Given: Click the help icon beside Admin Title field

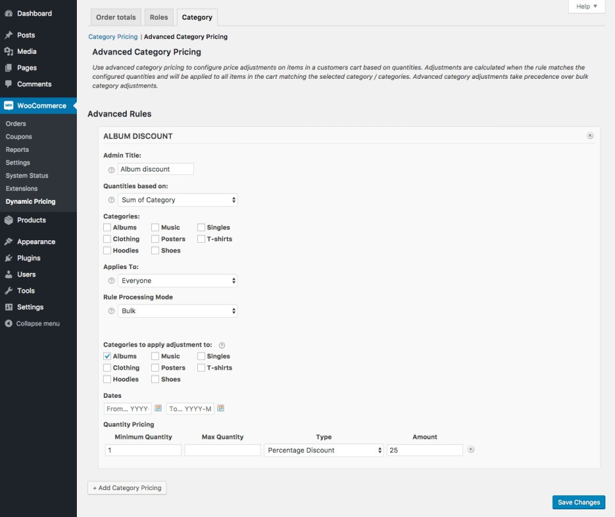Looking at the screenshot, I should pos(111,170).
